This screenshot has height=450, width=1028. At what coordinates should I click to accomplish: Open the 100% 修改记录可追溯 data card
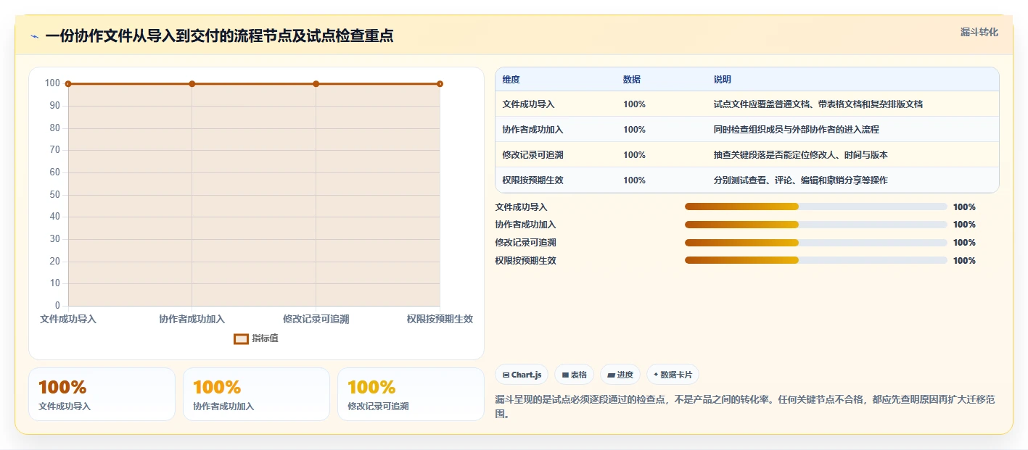pos(411,394)
